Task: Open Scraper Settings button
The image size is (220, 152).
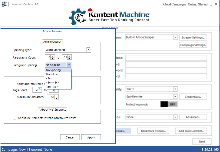Action: pyautogui.click(x=193, y=37)
